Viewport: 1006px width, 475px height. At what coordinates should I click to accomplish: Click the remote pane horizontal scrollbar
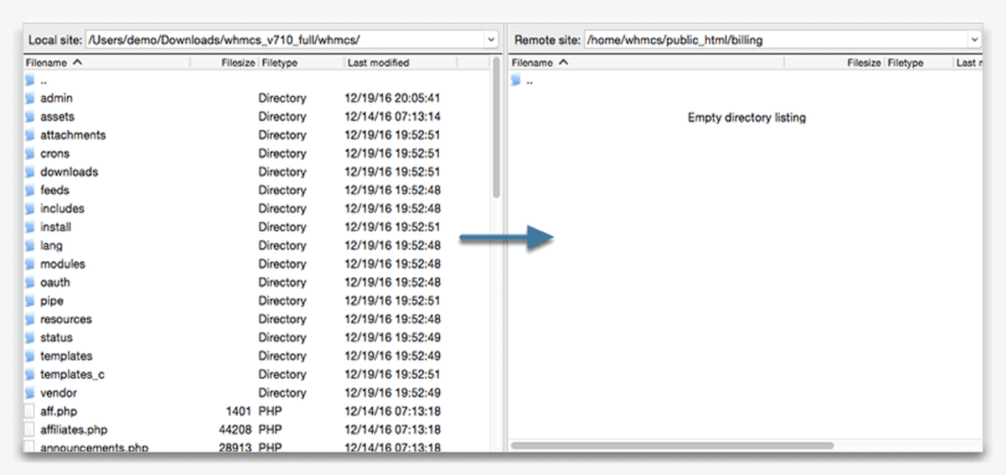click(671, 445)
